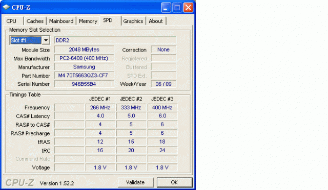This screenshot has width=328, height=190.
Task: Switch to the Memory tab
Action: coord(88,21)
